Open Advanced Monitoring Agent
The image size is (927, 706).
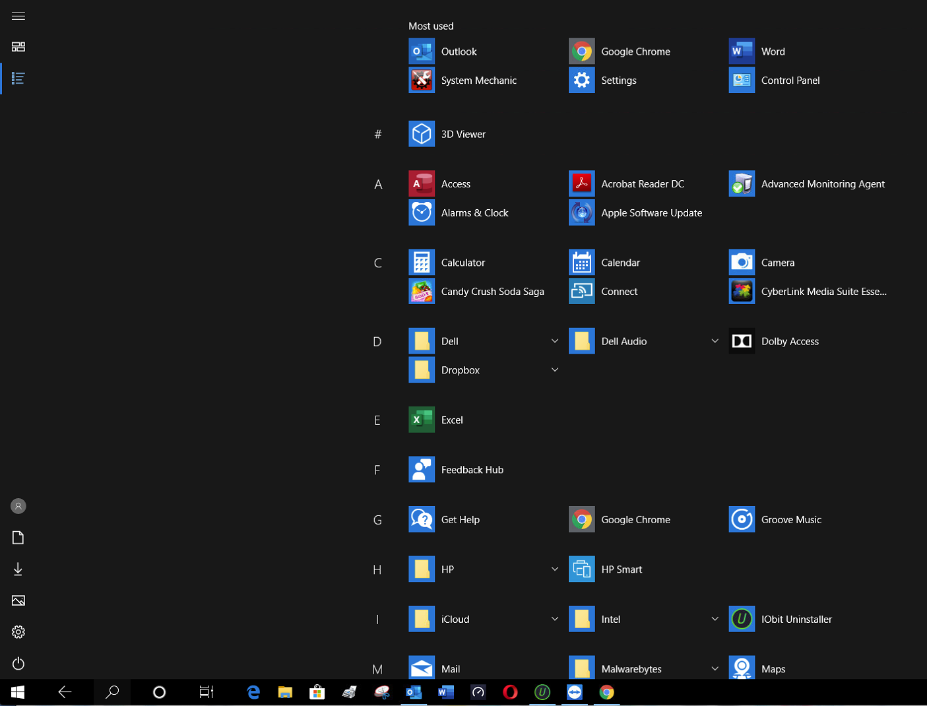pyautogui.click(x=808, y=184)
